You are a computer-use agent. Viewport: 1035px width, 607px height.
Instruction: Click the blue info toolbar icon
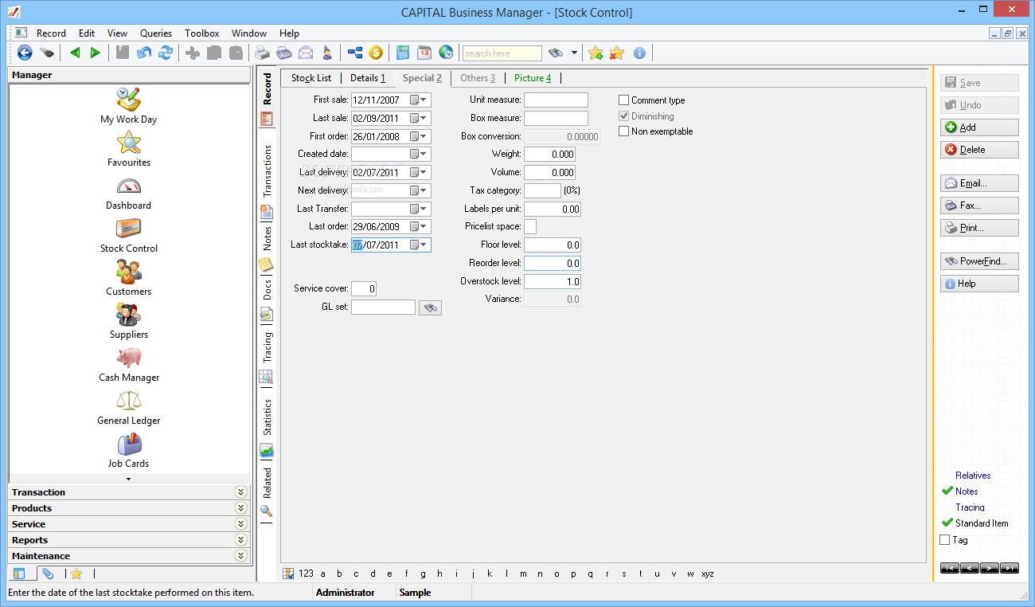click(639, 53)
